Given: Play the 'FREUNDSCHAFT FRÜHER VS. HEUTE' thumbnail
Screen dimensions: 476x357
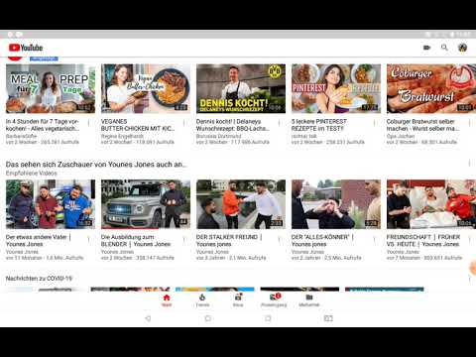Looking at the screenshot, I should [x=431, y=204].
